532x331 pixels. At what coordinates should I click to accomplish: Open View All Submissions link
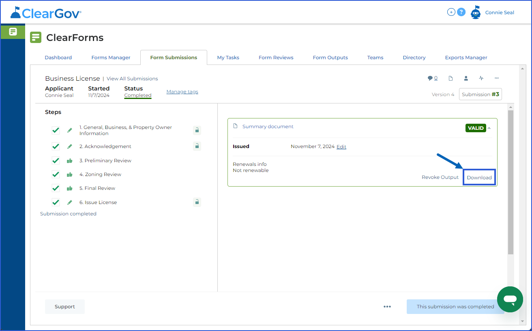click(x=132, y=78)
